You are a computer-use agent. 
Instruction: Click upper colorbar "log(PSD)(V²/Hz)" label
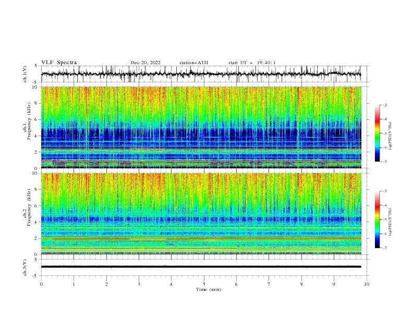390,136
